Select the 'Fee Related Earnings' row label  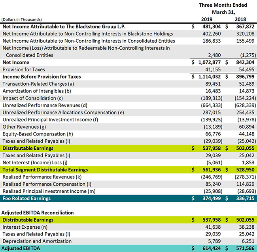[26, 198]
